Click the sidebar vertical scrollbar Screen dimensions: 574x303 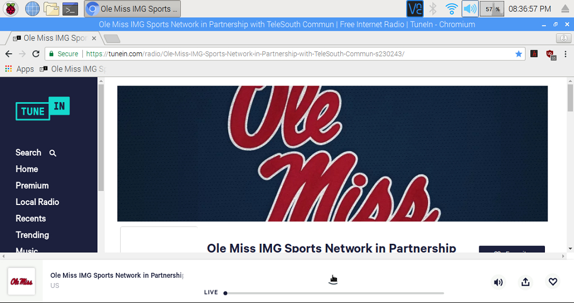(x=101, y=137)
